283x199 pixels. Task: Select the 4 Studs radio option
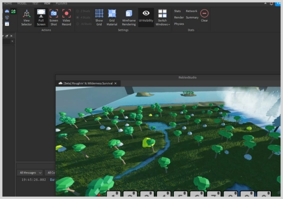pyautogui.click(x=83, y=18)
